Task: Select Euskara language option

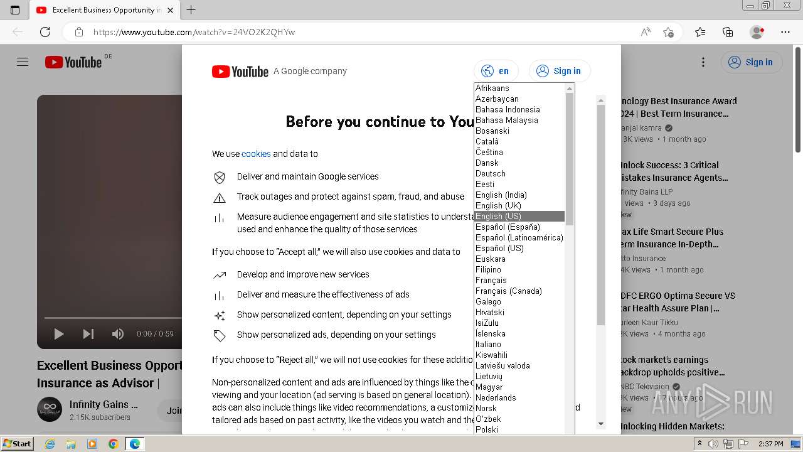Action: coord(519,259)
